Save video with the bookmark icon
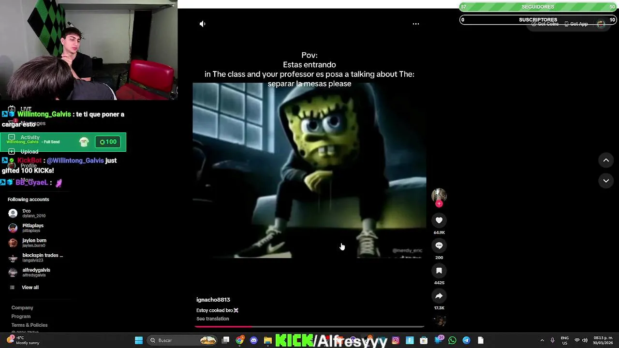The width and height of the screenshot is (619, 348). [x=439, y=271]
